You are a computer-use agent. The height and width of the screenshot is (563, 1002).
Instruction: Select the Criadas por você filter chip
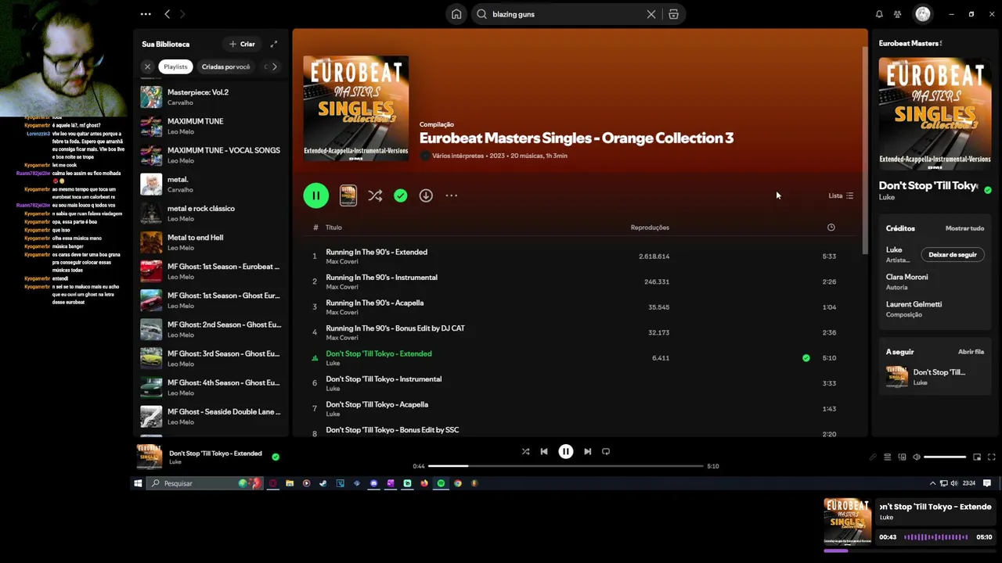(225, 66)
